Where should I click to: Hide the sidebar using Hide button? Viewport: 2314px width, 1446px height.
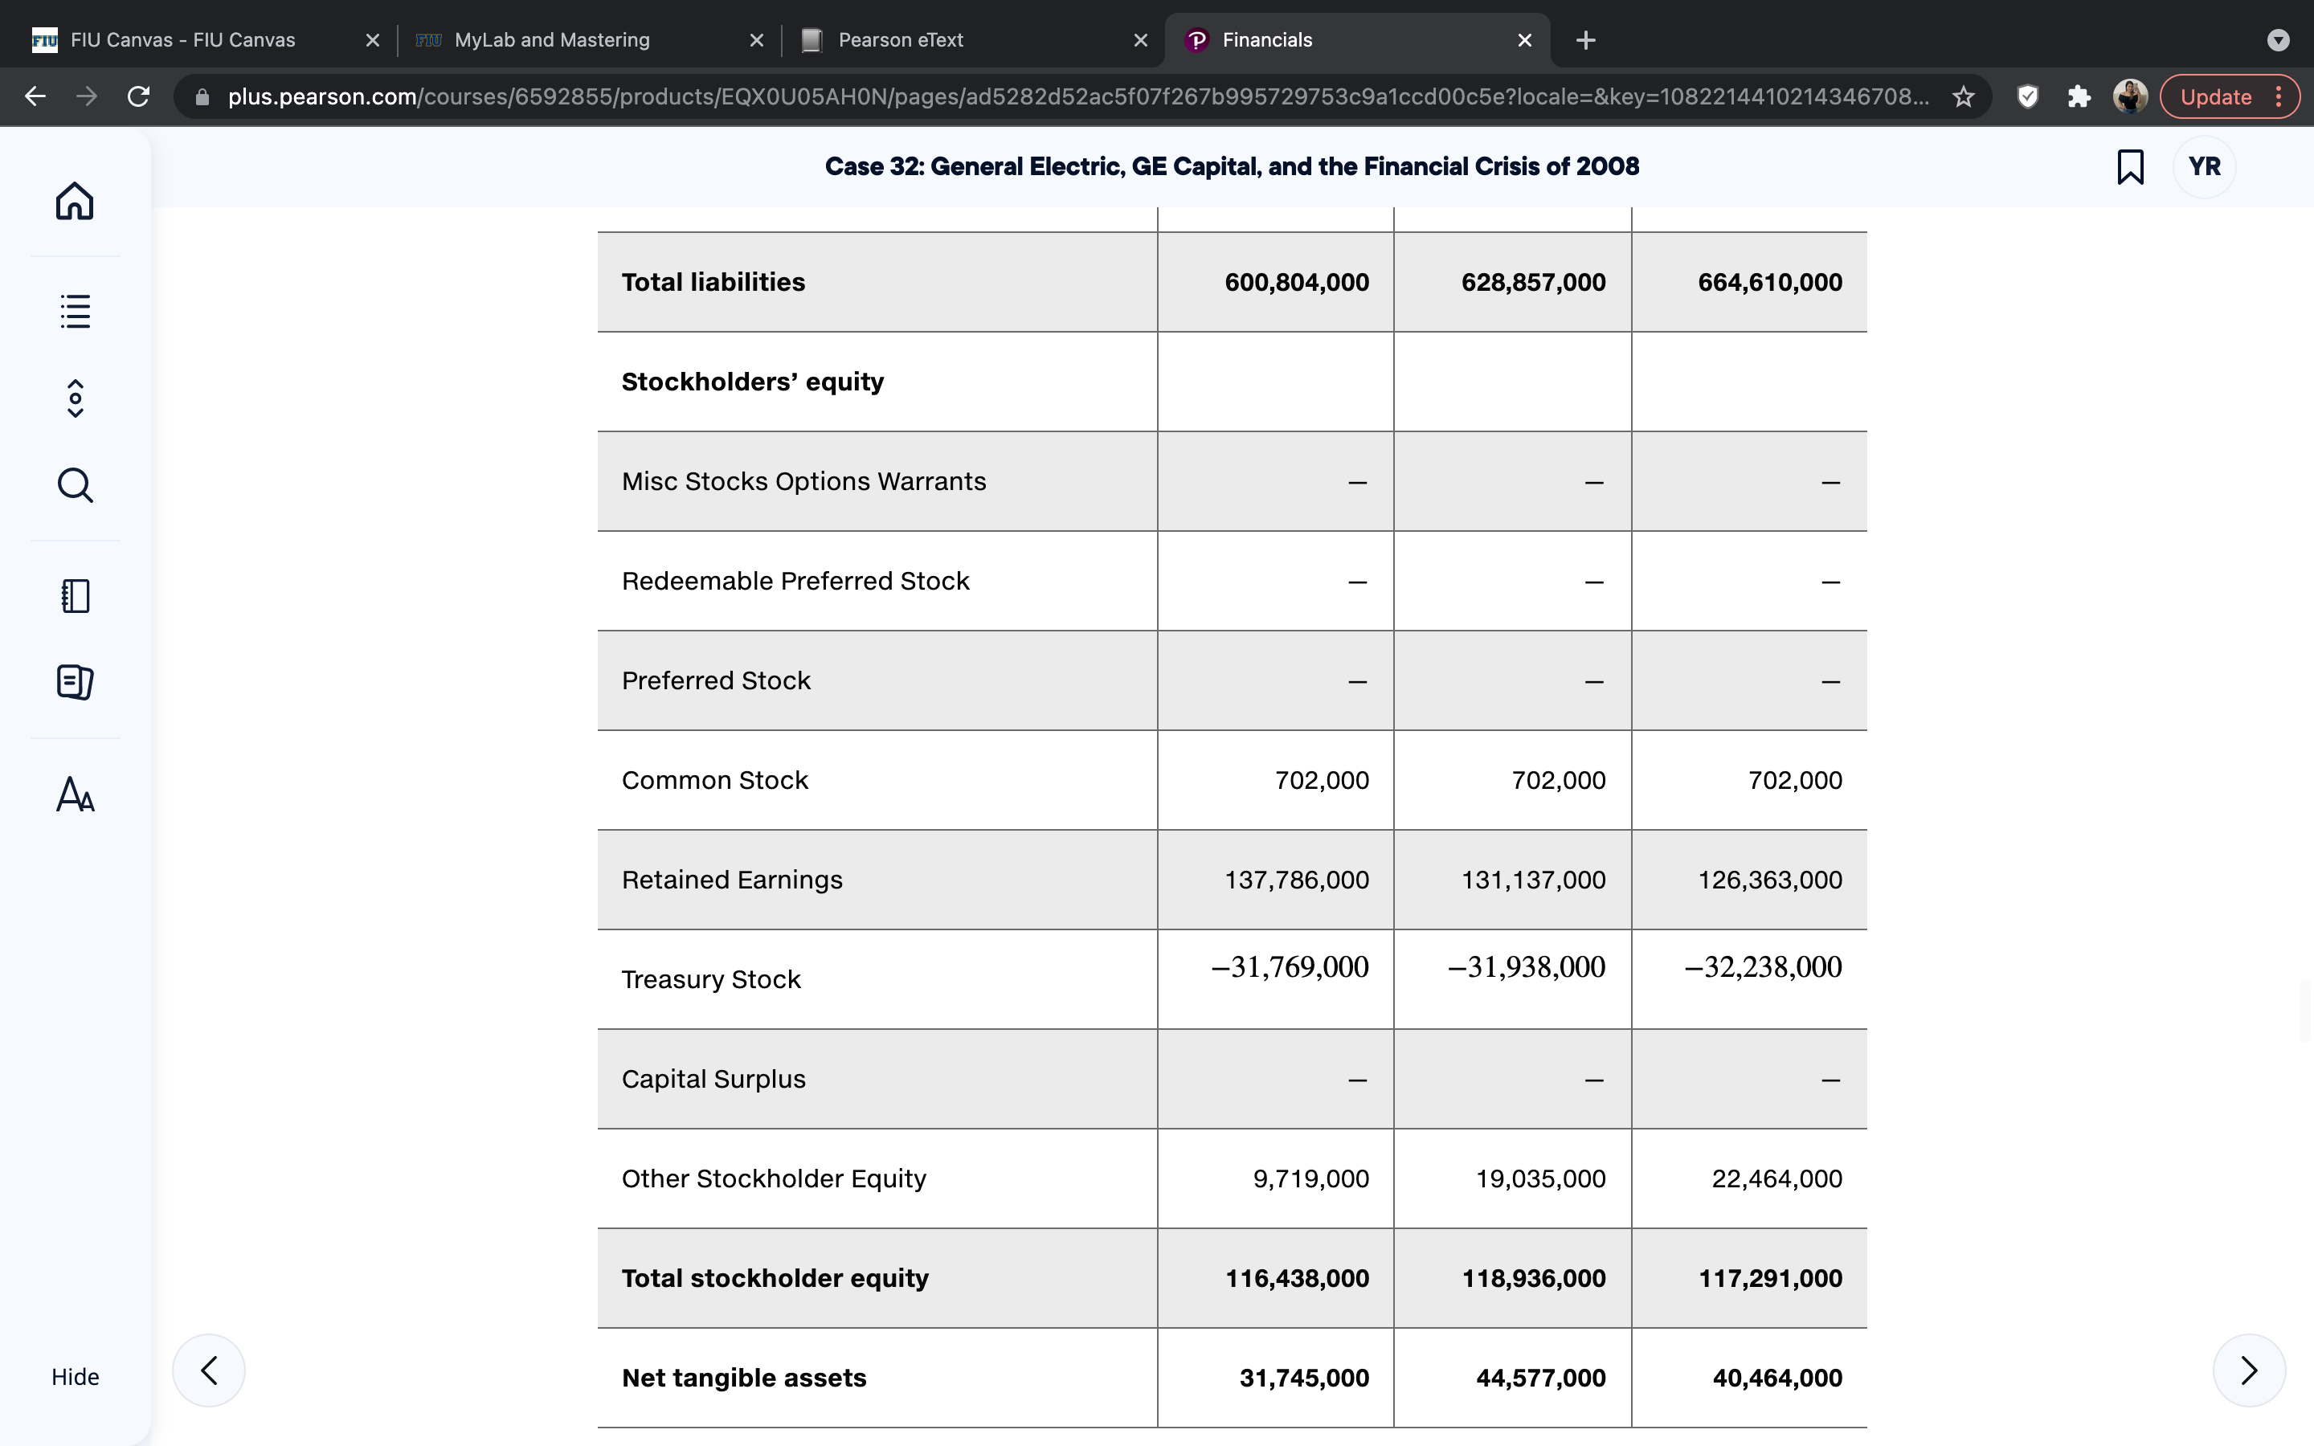click(75, 1376)
